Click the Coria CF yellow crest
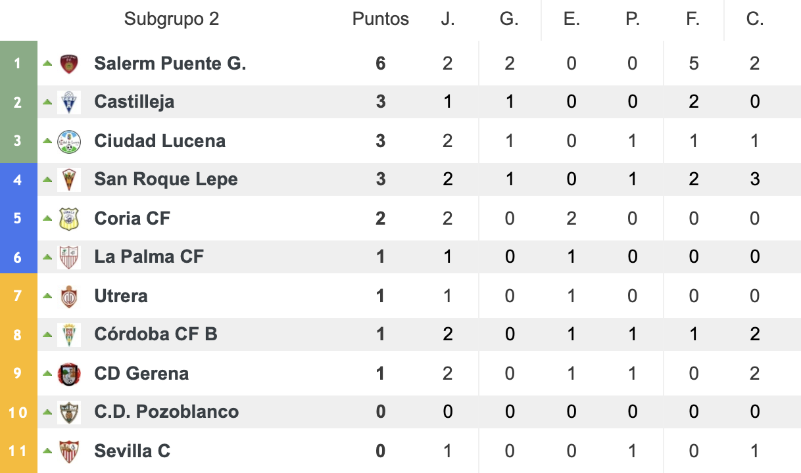 coord(68,219)
